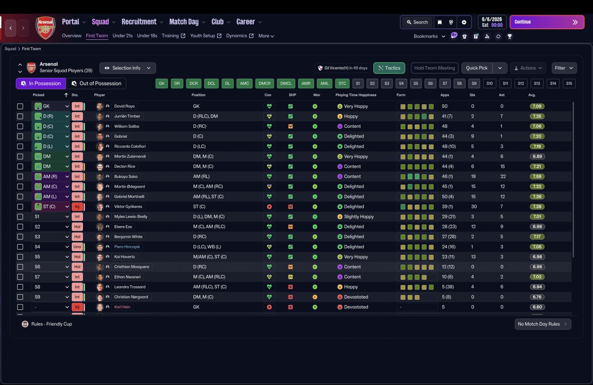Open the GK picked dropdown for David Raya
593x385 pixels.
[51, 106]
